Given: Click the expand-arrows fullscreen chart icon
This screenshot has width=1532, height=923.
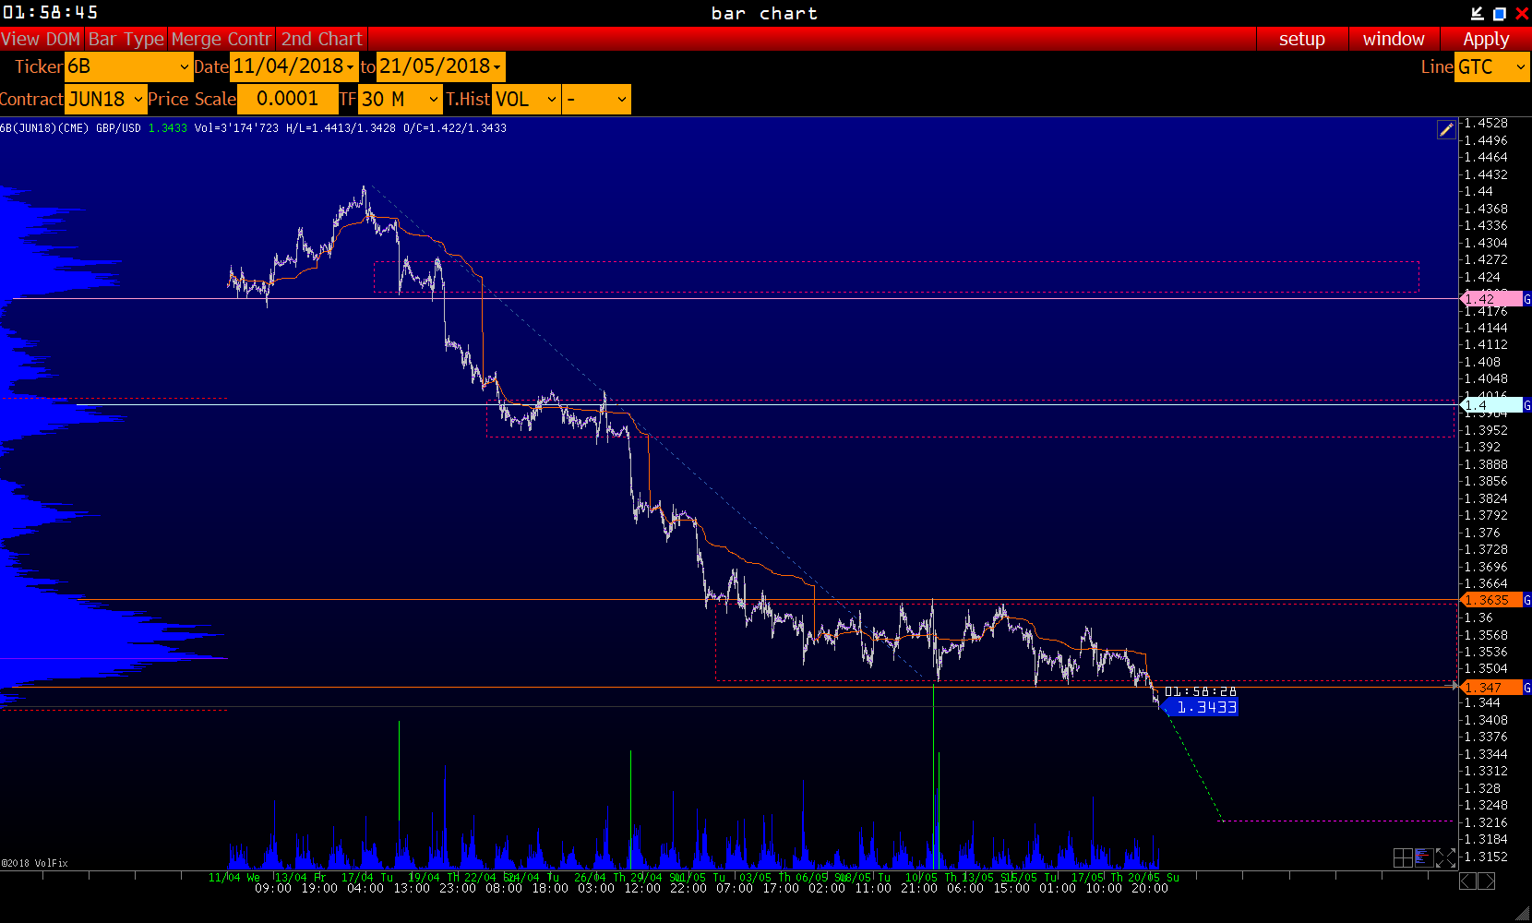Looking at the screenshot, I should pos(1445,858).
